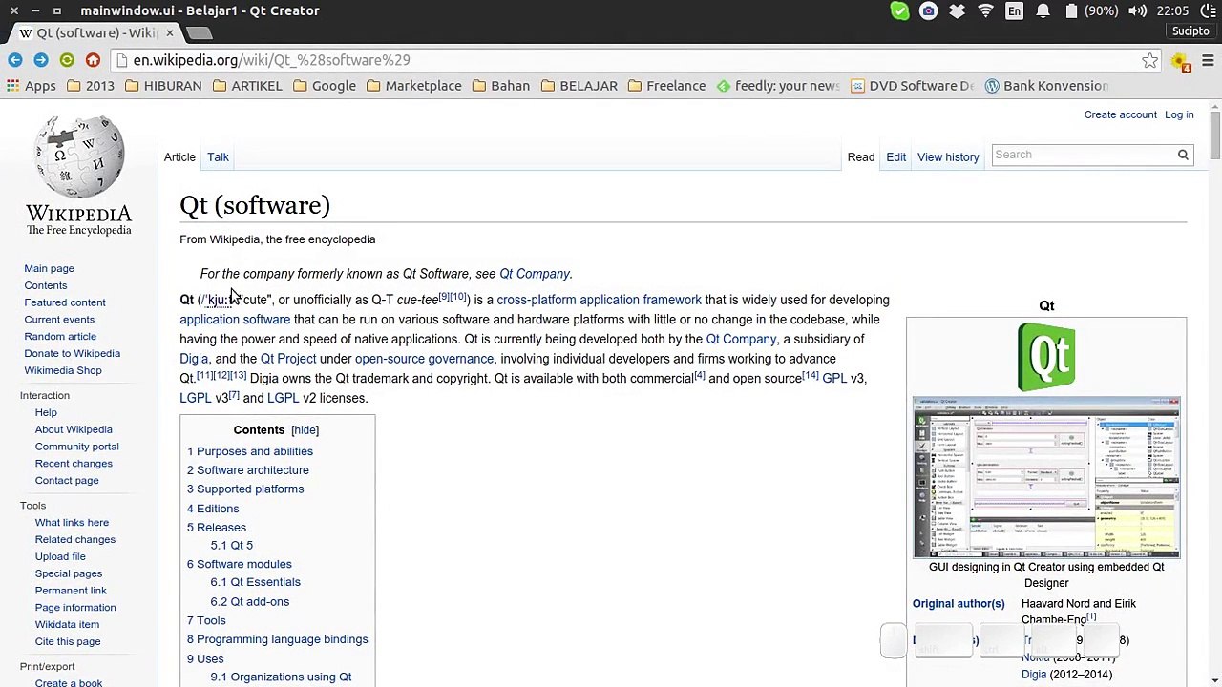Open the session power menu icon
The width and height of the screenshot is (1222, 687).
pyautogui.click(x=1209, y=10)
